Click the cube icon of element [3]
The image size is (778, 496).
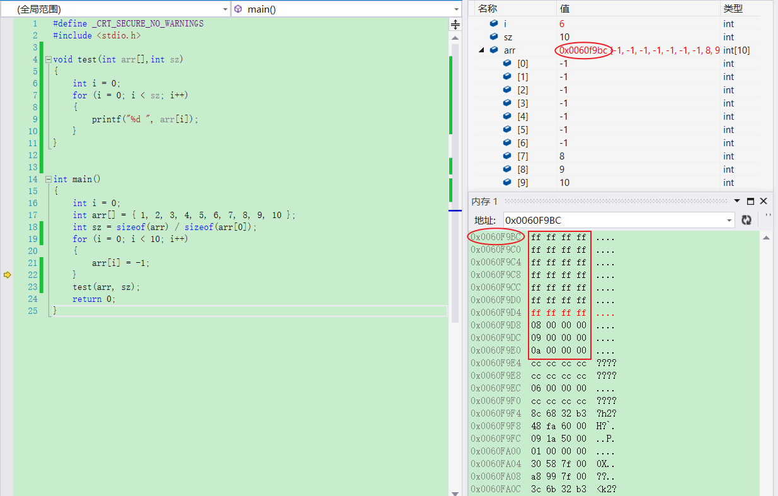507,103
